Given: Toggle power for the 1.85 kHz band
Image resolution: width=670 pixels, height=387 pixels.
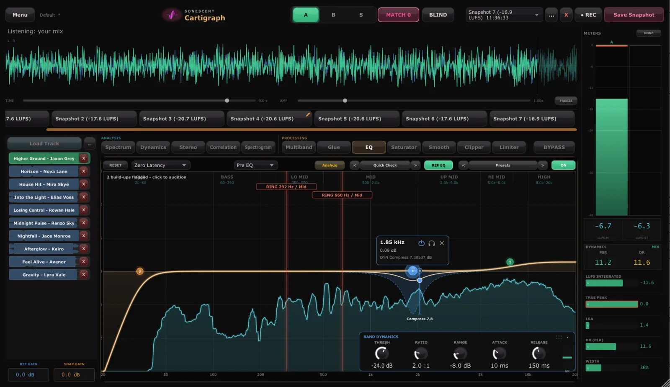Looking at the screenshot, I should tap(421, 243).
